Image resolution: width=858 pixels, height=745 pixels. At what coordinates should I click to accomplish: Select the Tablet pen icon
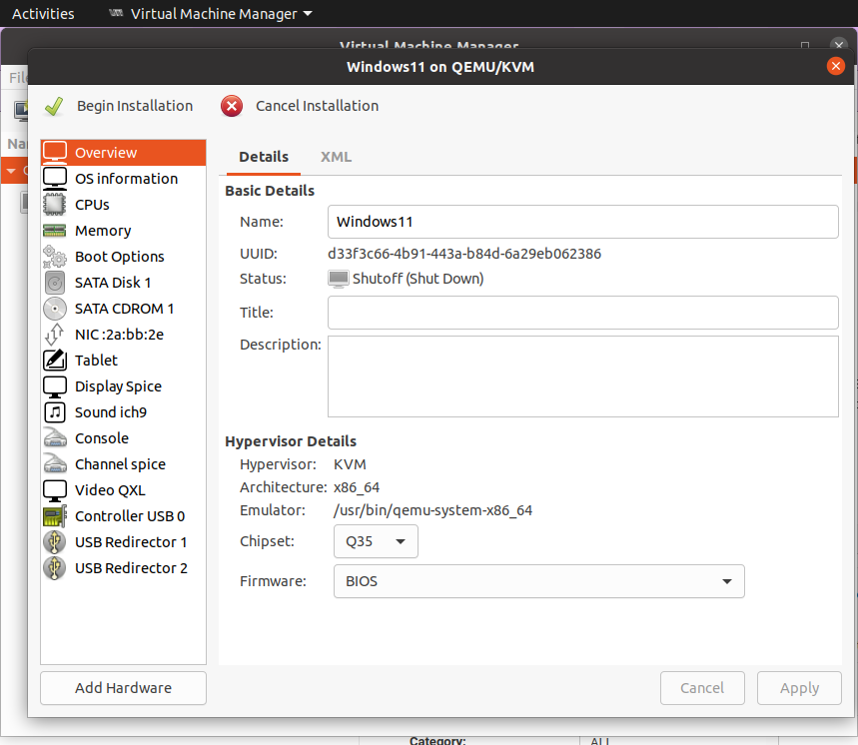pyautogui.click(x=55, y=360)
